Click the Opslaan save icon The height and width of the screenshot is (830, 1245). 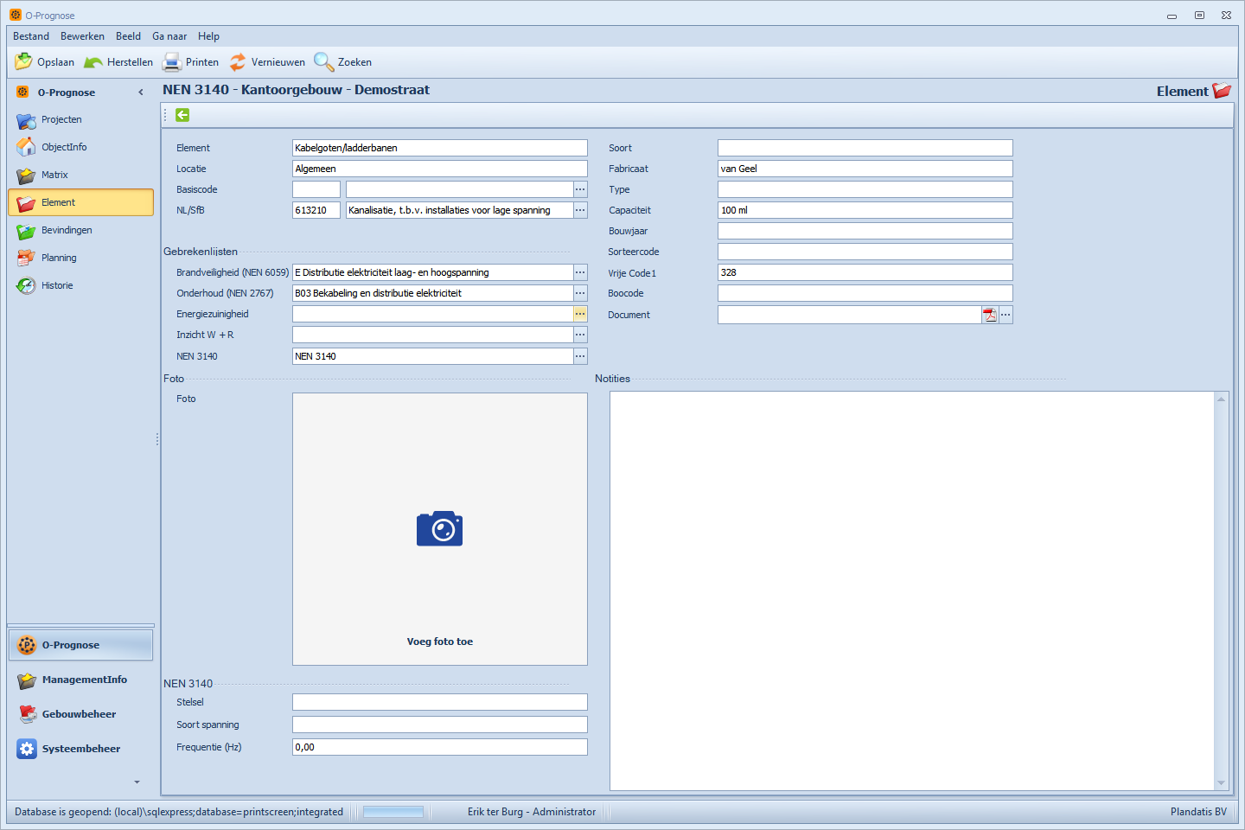(23, 62)
